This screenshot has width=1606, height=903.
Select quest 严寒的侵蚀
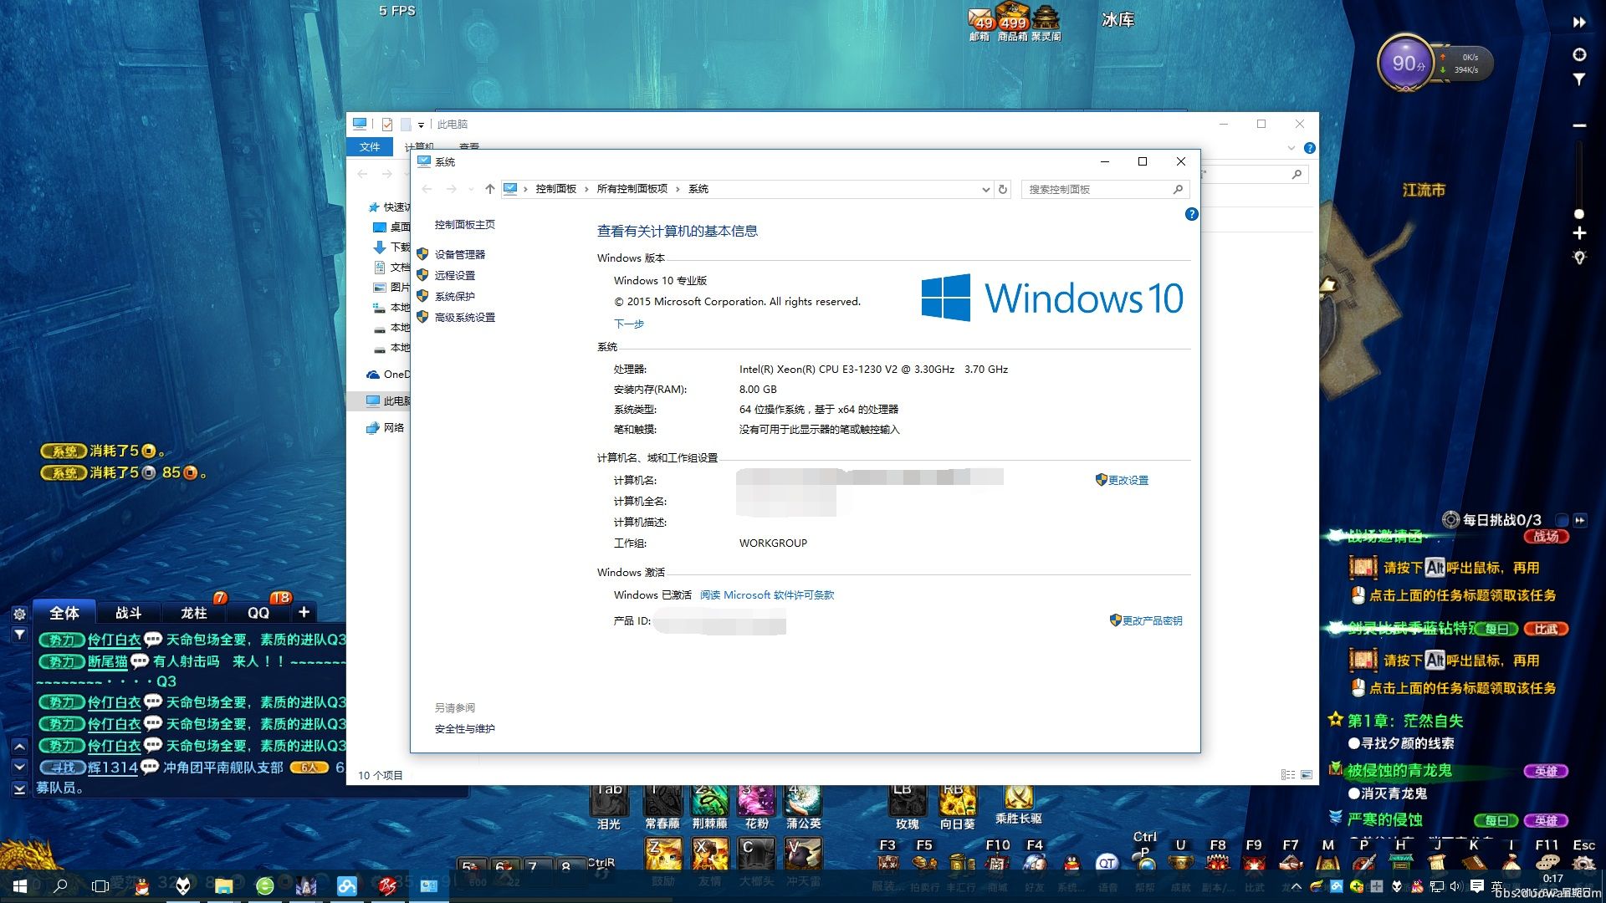click(x=1384, y=820)
